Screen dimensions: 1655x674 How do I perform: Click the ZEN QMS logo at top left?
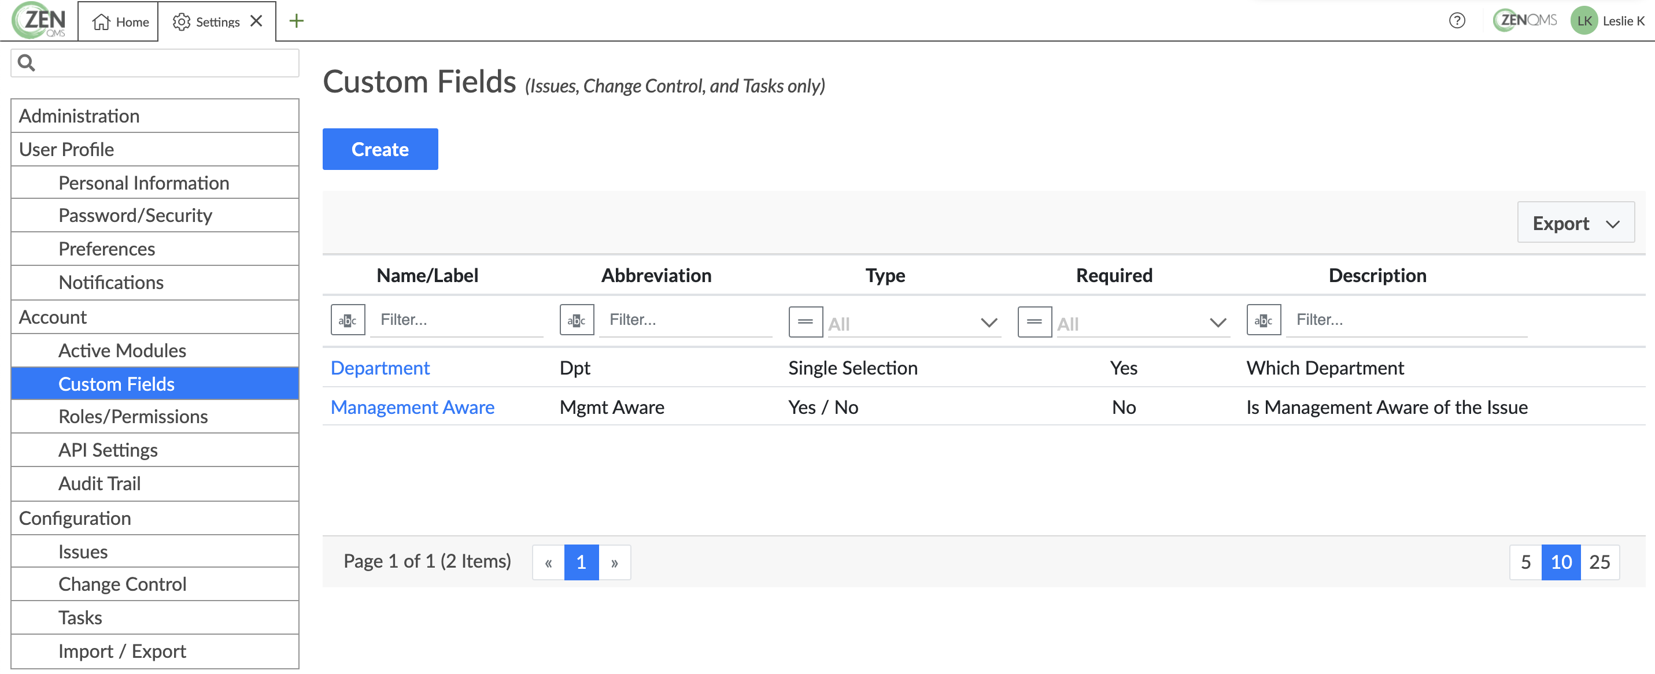40,21
